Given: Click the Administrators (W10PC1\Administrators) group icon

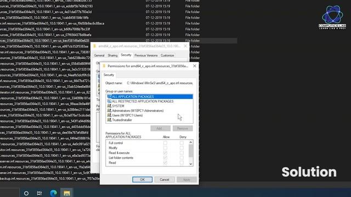Looking at the screenshot, I should pyautogui.click(x=109, y=111).
